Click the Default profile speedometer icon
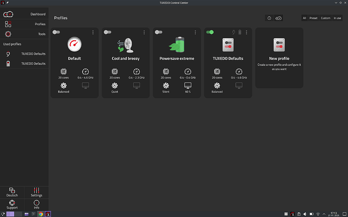The image size is (348, 217). click(x=75, y=44)
